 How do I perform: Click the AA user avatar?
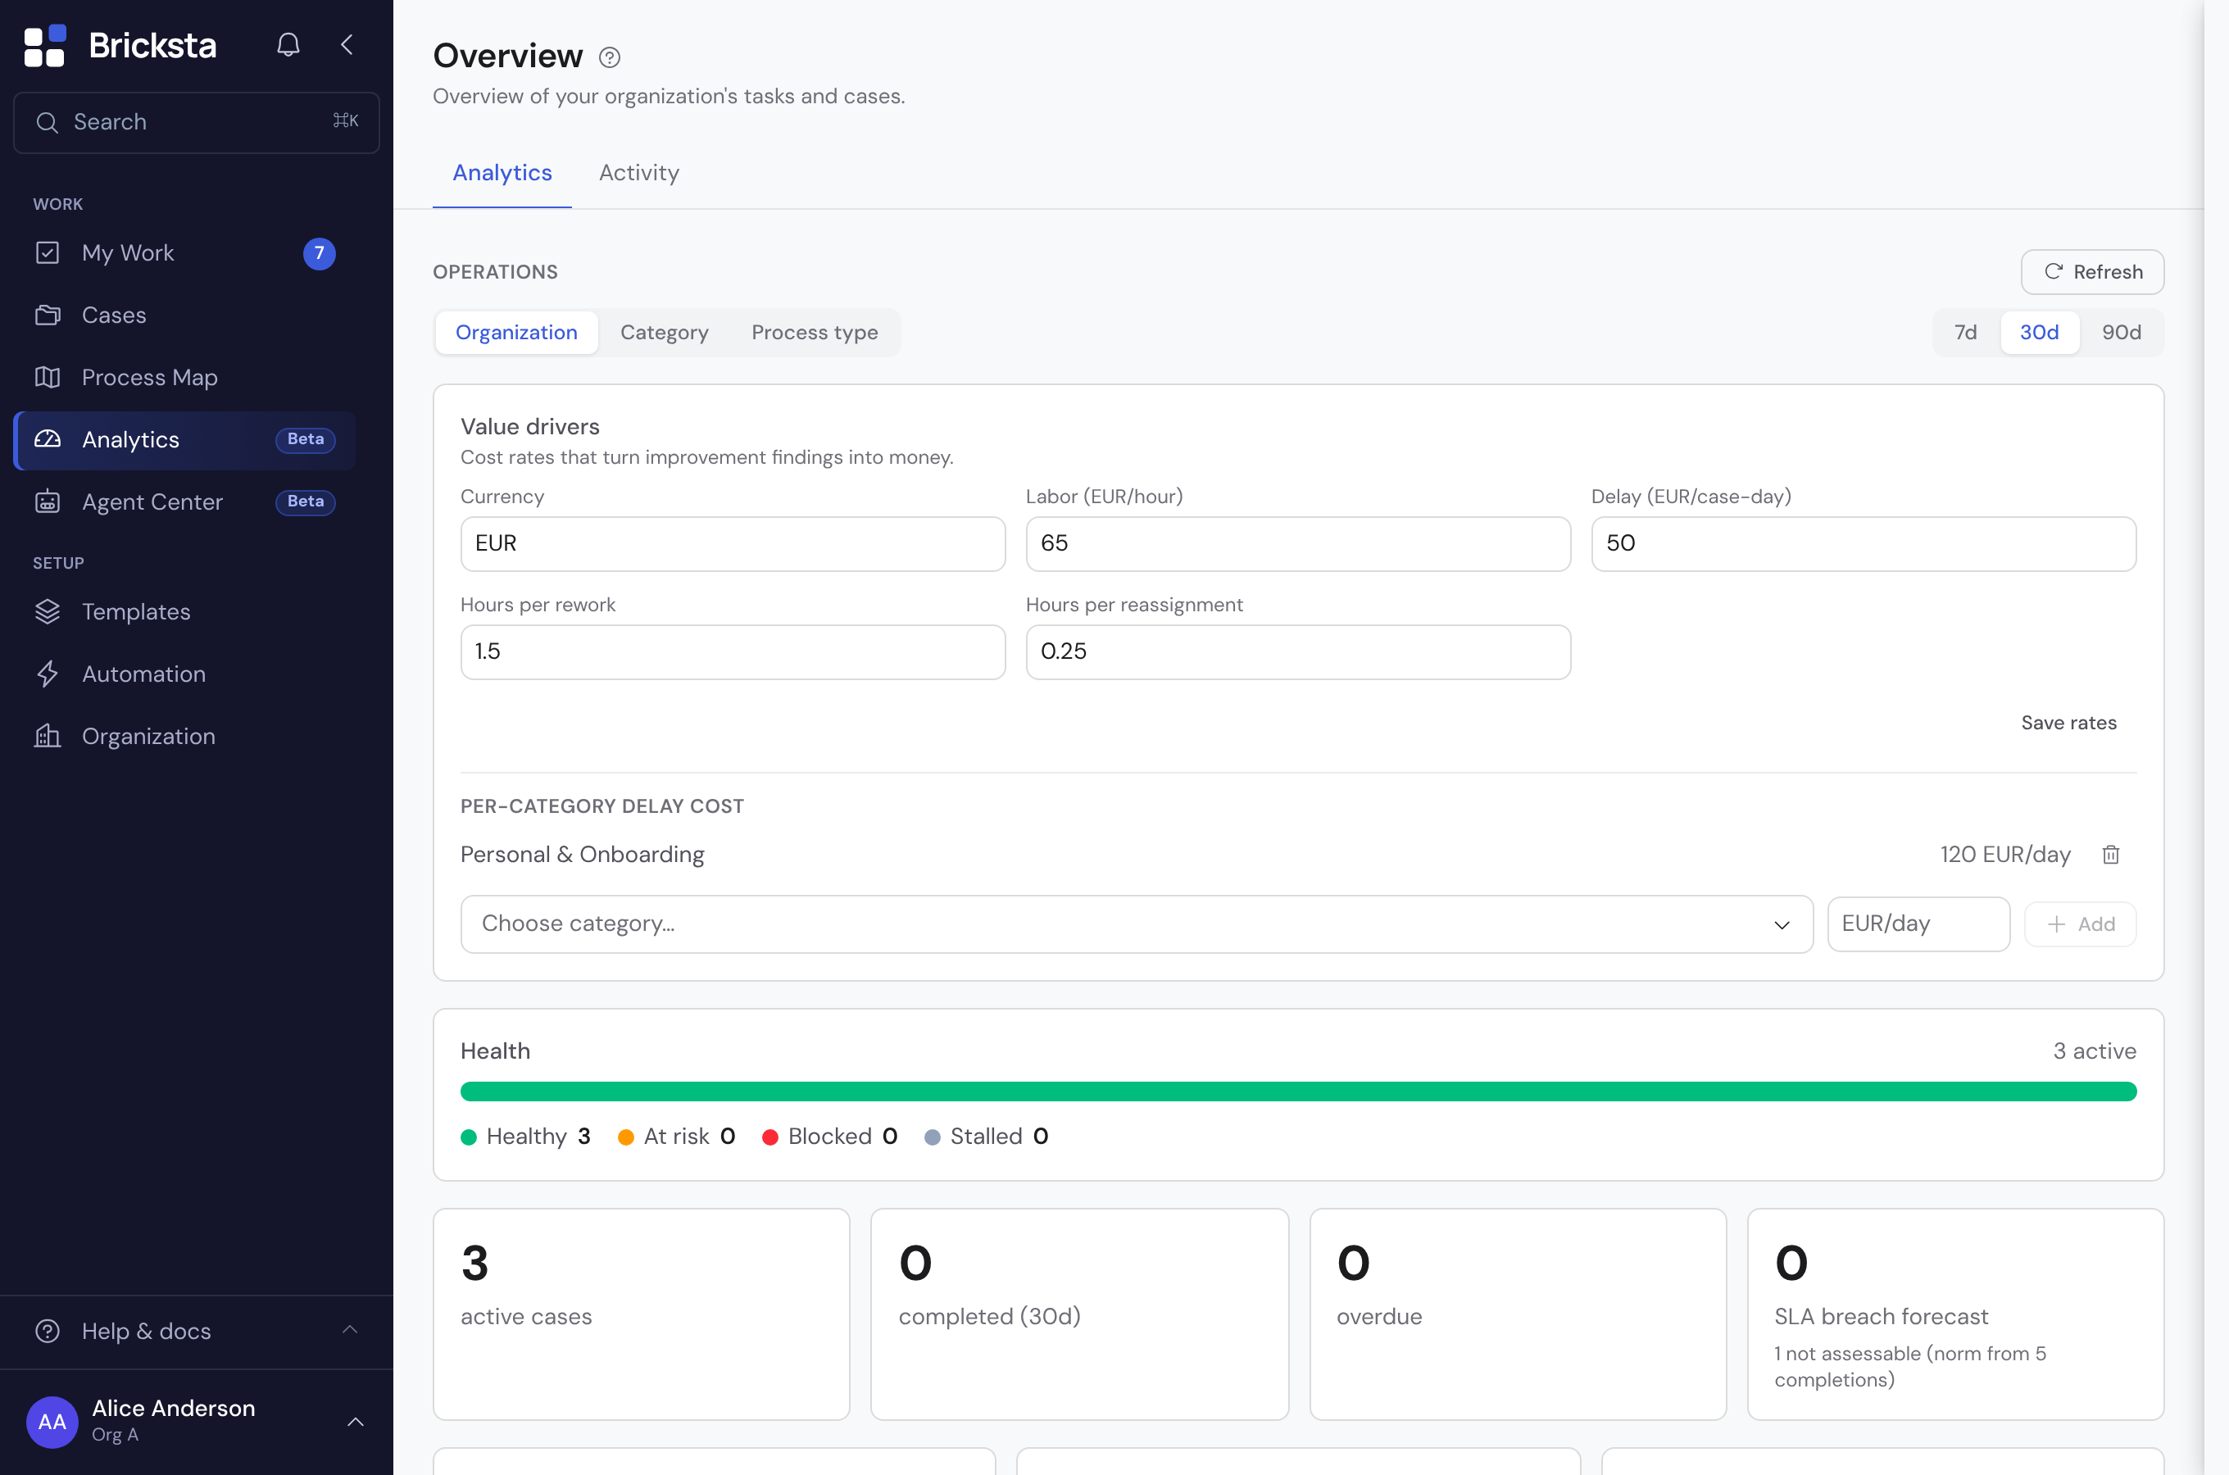(52, 1422)
